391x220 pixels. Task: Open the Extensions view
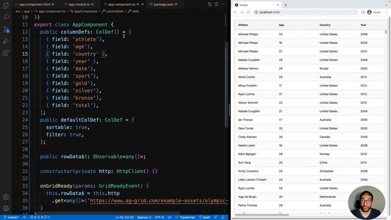5,53
